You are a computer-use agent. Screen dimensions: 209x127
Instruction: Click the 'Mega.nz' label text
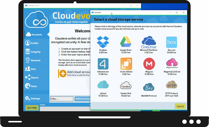point(149,72)
